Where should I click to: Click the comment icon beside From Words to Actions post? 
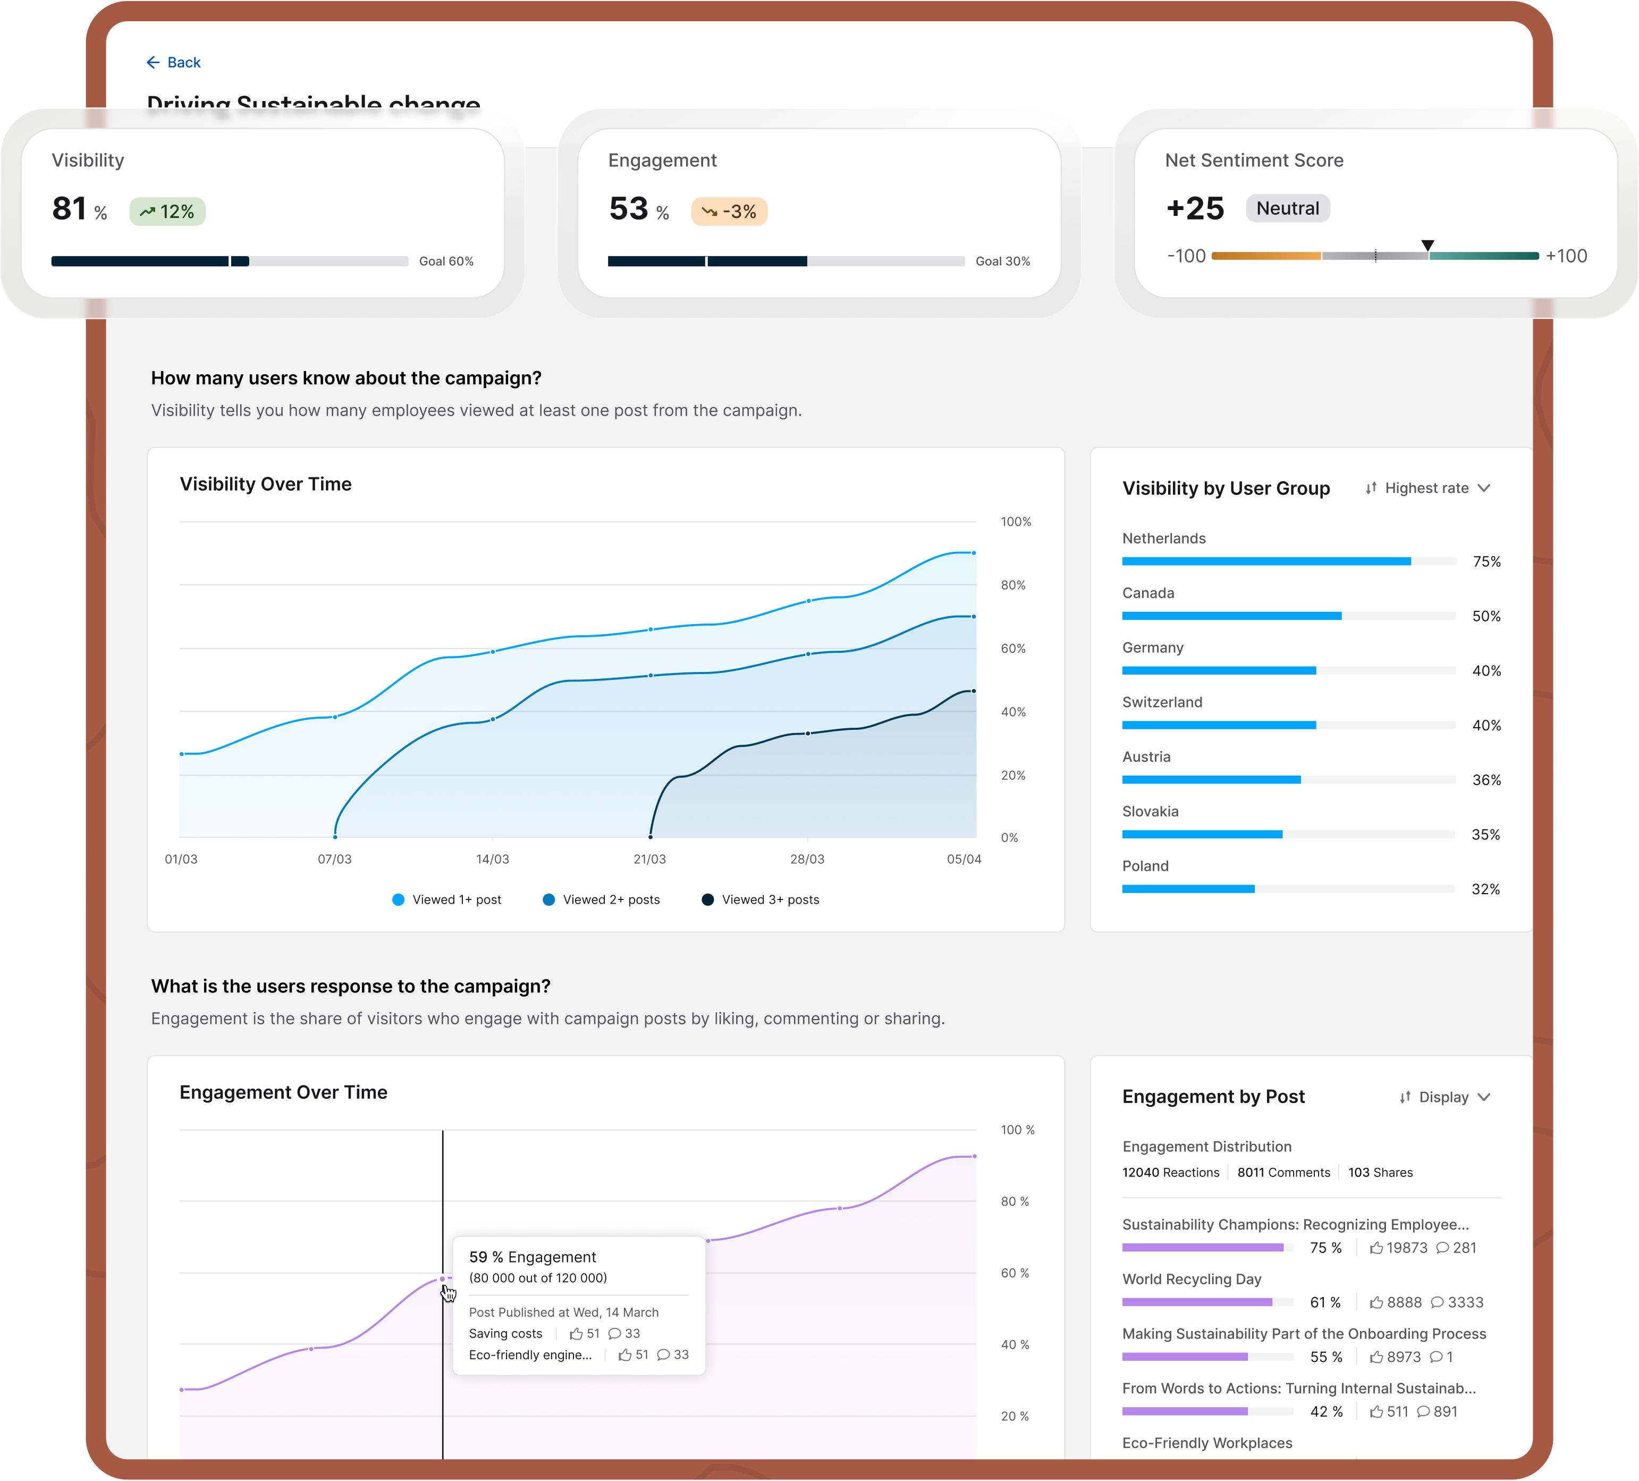click(x=1424, y=1412)
